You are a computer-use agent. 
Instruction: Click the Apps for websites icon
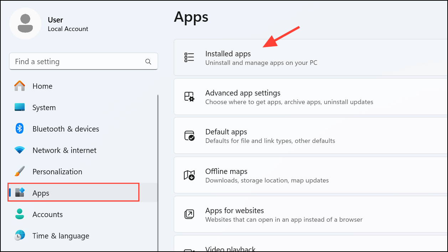pos(189,214)
